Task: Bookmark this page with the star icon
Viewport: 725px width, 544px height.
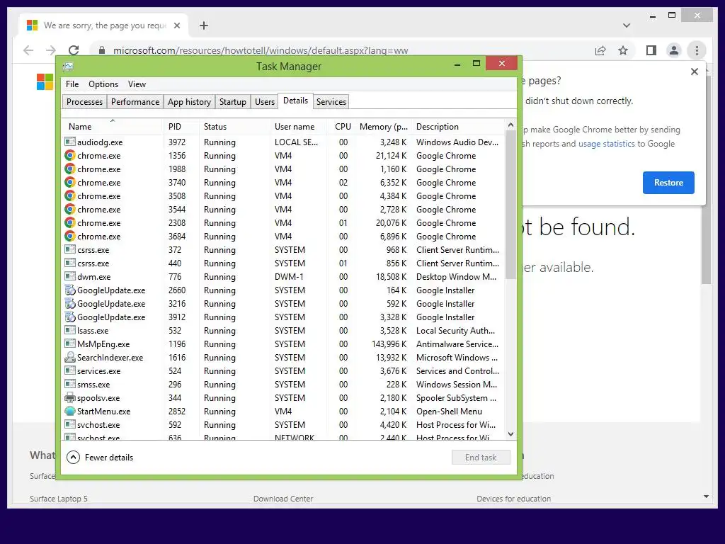Action: click(623, 50)
